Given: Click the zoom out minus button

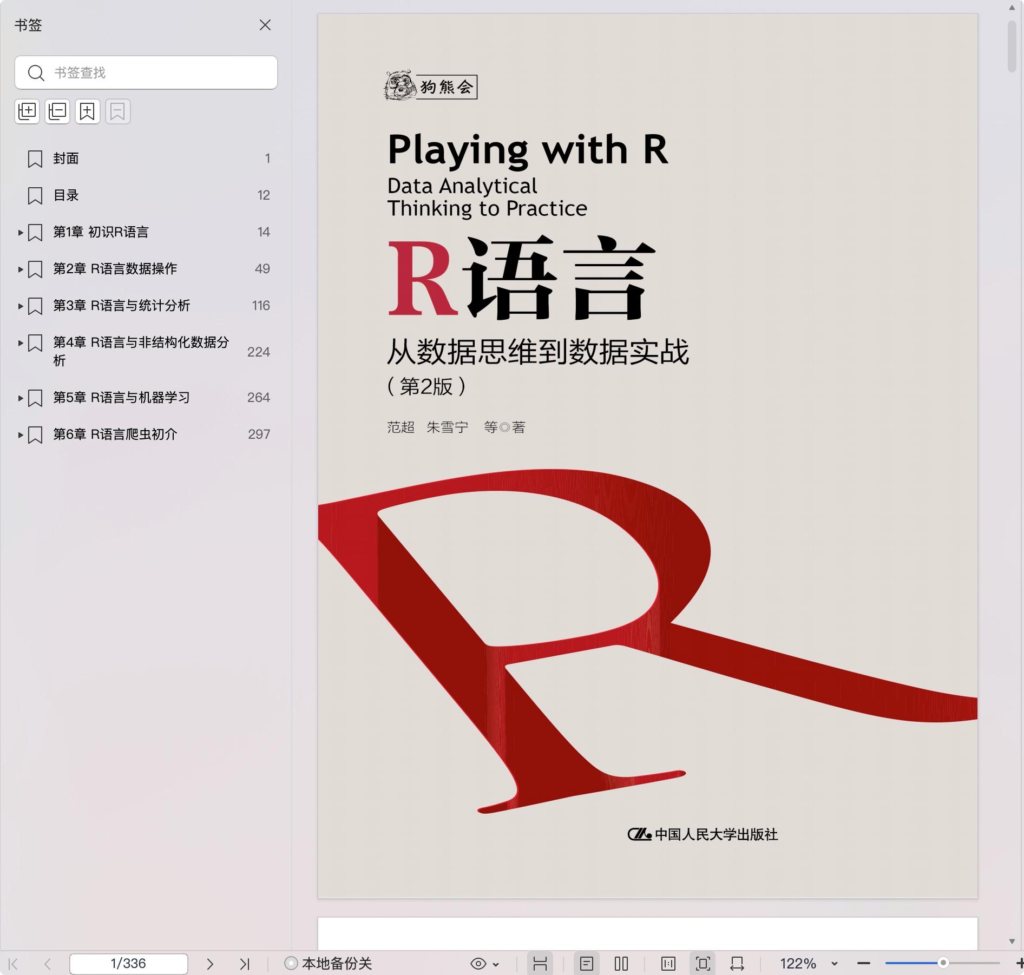Looking at the screenshot, I should [x=864, y=964].
